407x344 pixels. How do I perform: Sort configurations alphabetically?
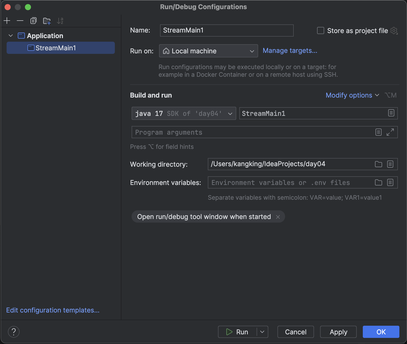(x=60, y=21)
